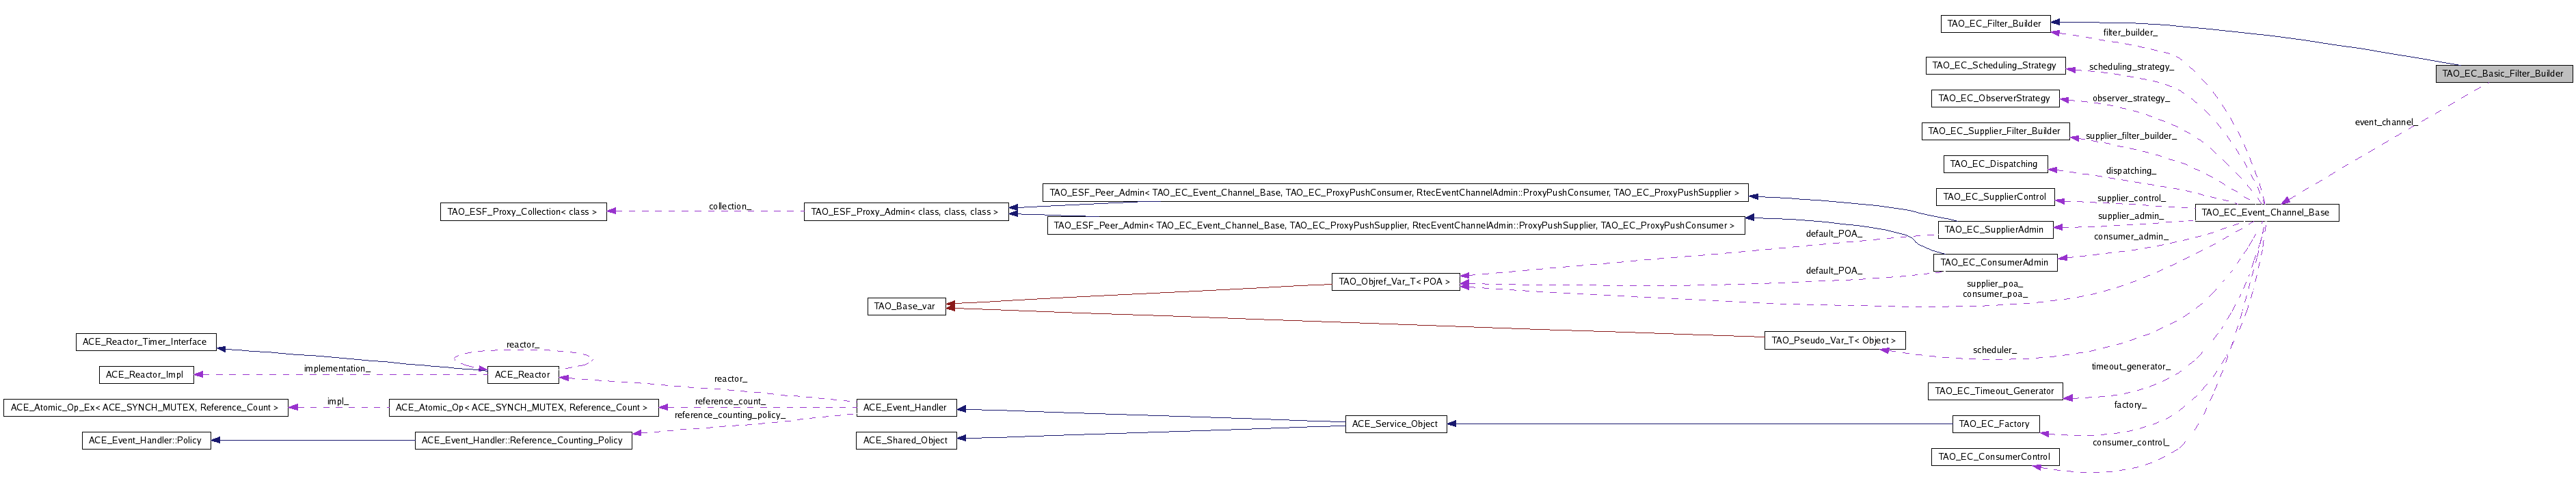Image resolution: width=2576 pixels, height=481 pixels.
Task: Click the TAO_EC_SupplierControl node
Action: (1994, 197)
